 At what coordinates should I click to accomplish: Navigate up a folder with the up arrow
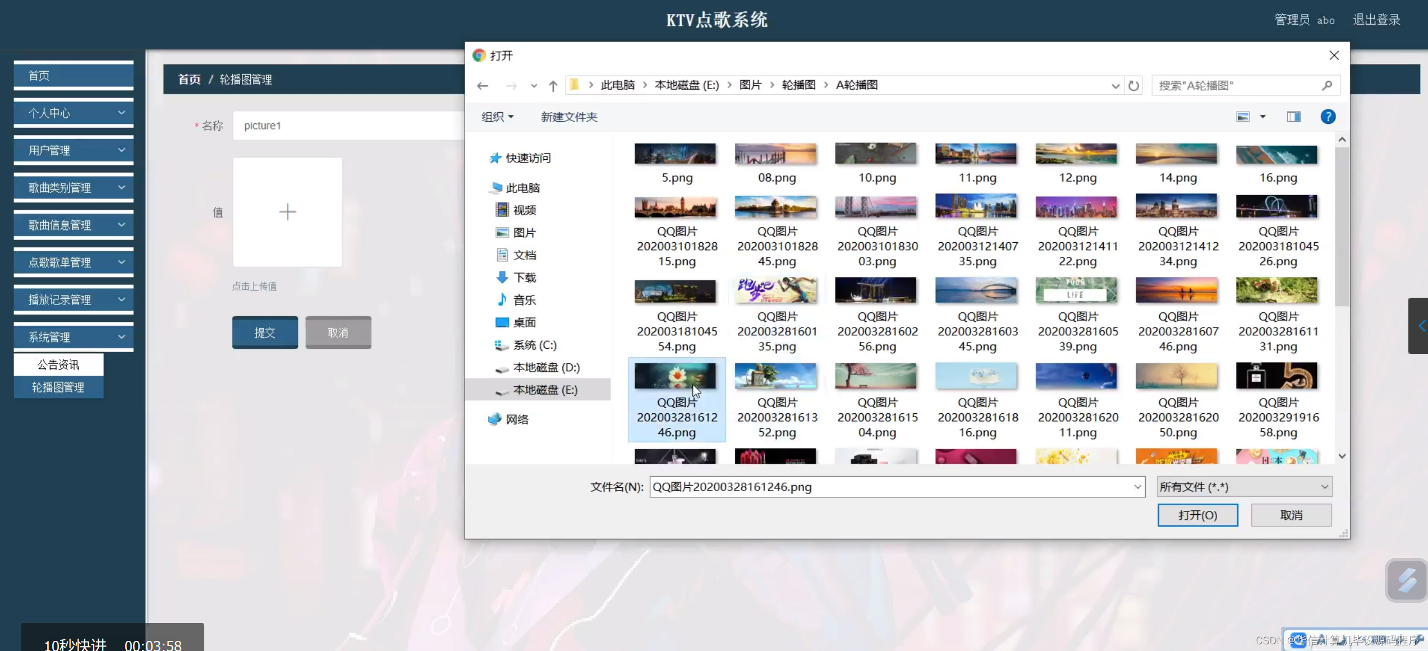[x=552, y=85]
